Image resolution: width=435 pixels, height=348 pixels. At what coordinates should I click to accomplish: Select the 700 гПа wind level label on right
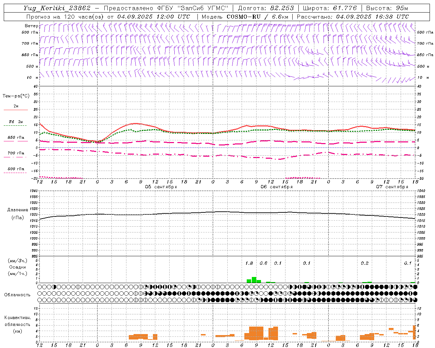coord(425,43)
